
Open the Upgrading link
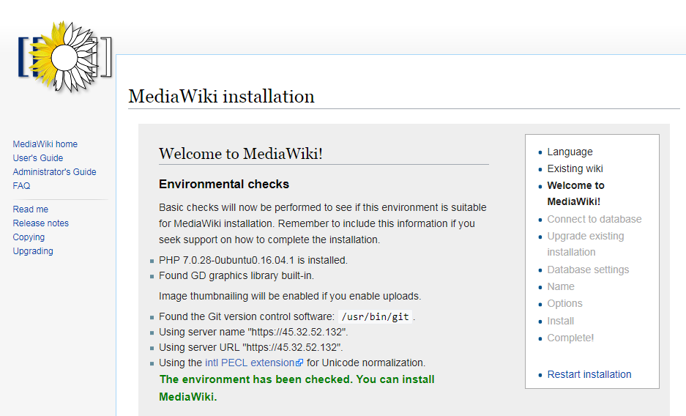coord(33,251)
